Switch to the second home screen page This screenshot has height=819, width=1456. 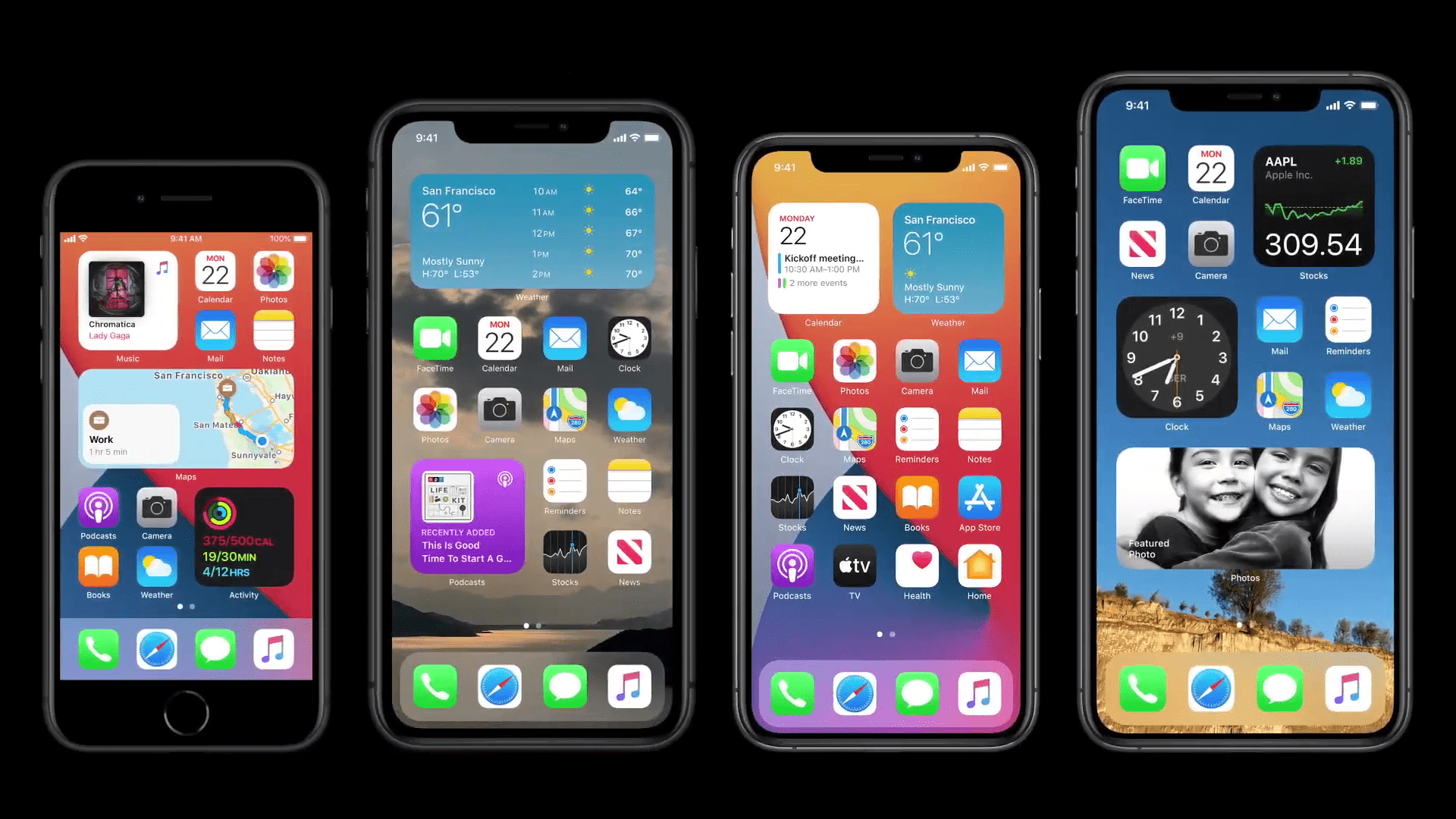(x=538, y=625)
